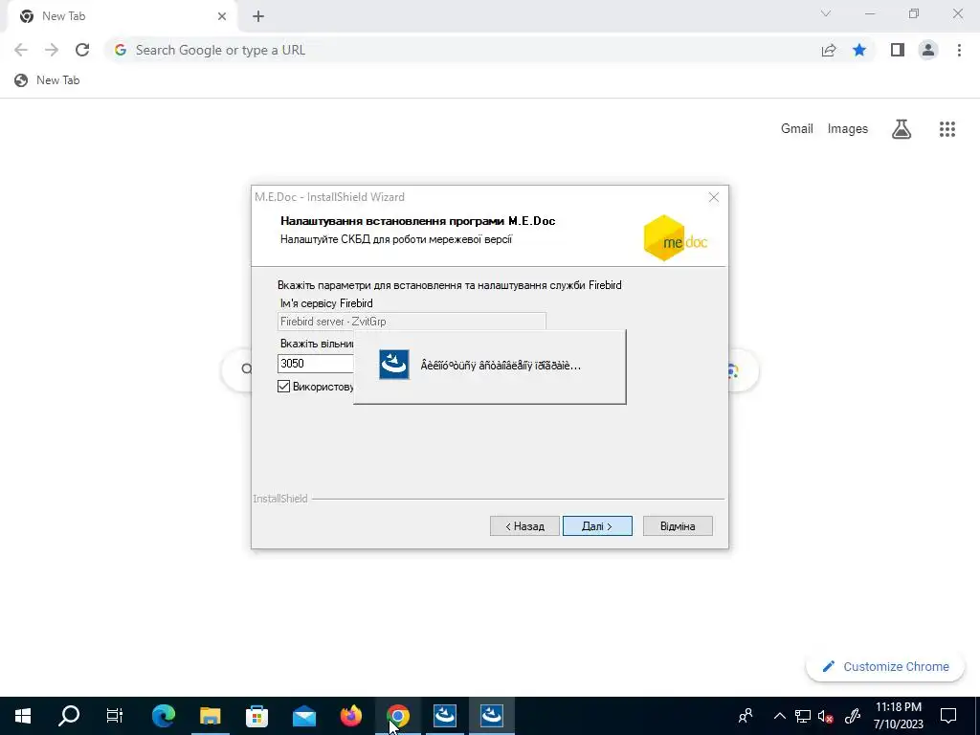
Task: Click the Відміна cancel button
Action: (678, 526)
